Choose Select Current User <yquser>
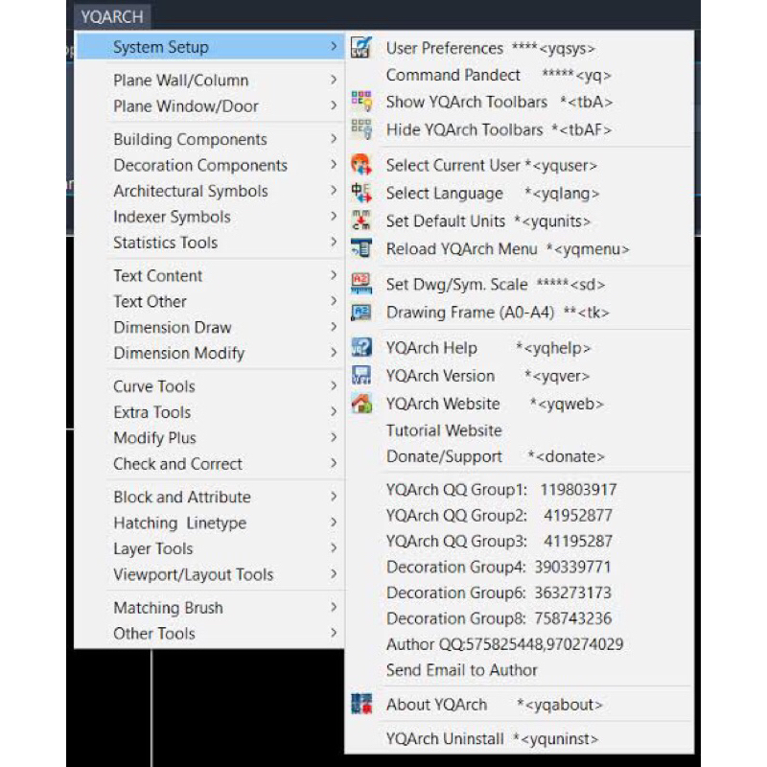 [520, 165]
